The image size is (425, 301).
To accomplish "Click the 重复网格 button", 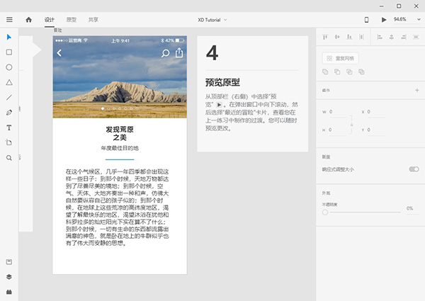I will [x=341, y=57].
